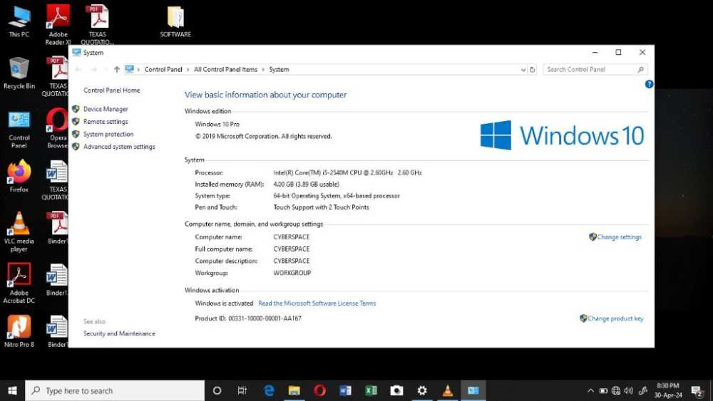Click Product ID value 00331-10000-00001-AA167
This screenshot has width=713, height=401.
point(265,318)
